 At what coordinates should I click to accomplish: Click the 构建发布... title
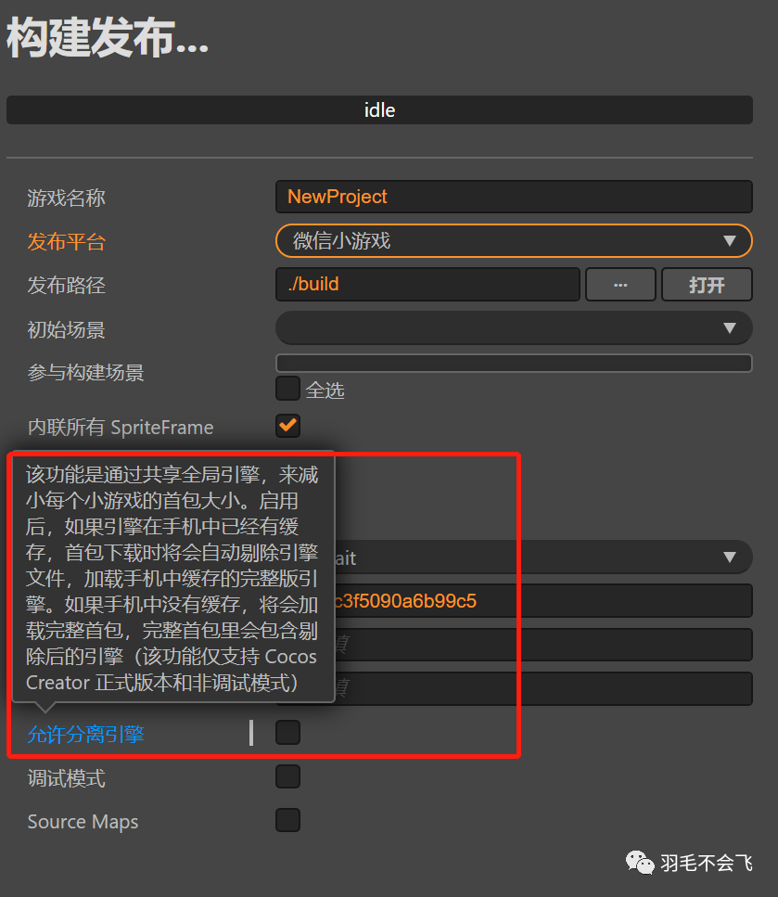pyautogui.click(x=108, y=36)
